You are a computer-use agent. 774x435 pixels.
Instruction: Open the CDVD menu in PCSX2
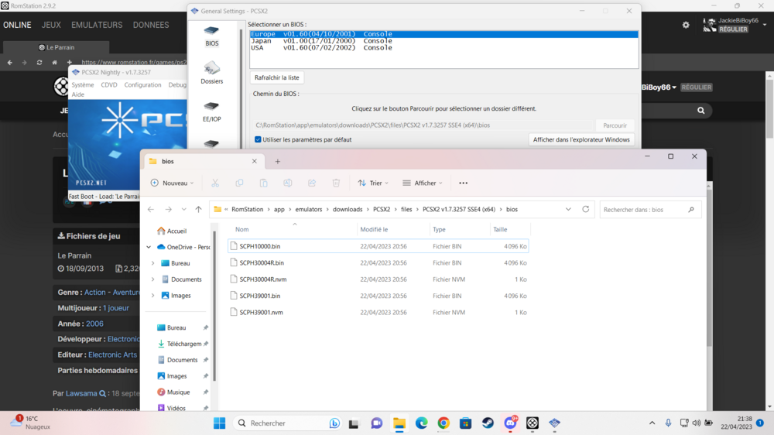click(109, 85)
